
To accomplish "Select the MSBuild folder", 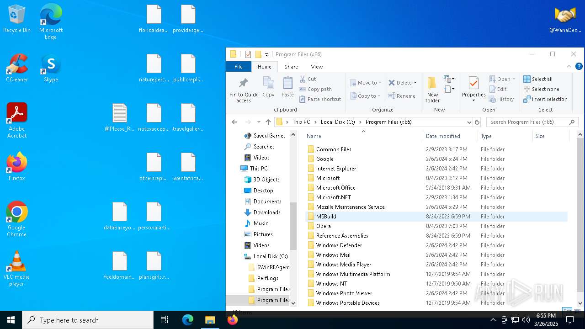I will (x=436, y=217).
